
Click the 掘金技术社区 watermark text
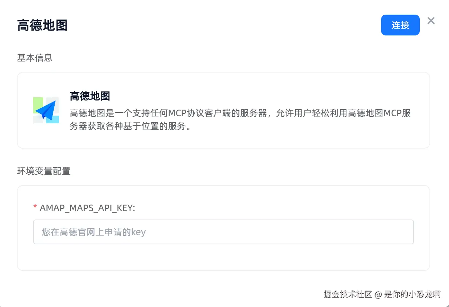tap(348, 294)
